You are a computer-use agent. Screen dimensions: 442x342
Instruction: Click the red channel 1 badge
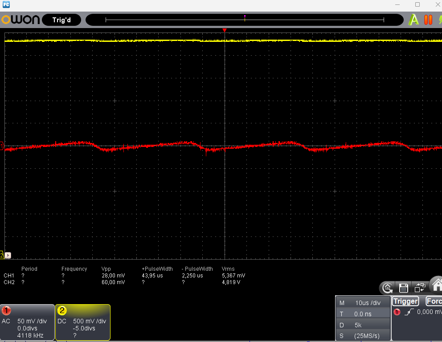tap(6, 310)
